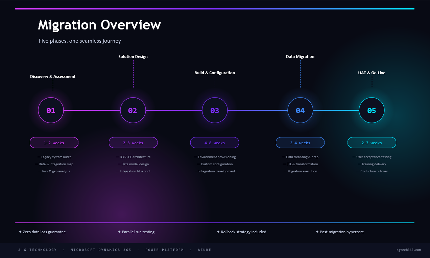The width and height of the screenshot is (430, 258).
Task: Click the Zero data loss guarantee text
Action: click(44, 232)
